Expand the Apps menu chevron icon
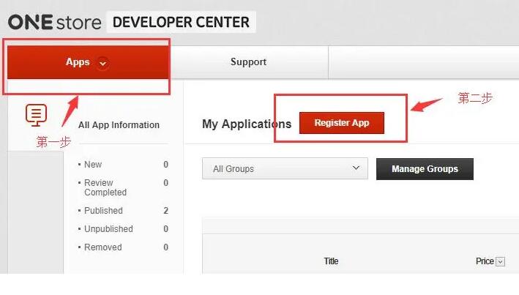 pos(102,63)
